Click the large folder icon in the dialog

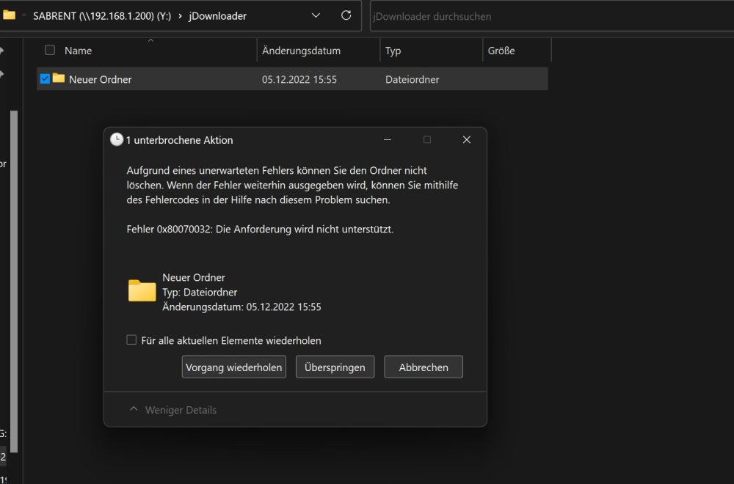click(x=142, y=290)
